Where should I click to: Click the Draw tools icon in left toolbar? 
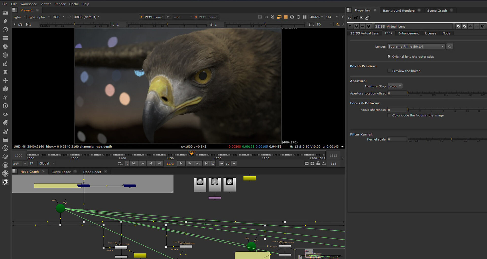[5, 21]
